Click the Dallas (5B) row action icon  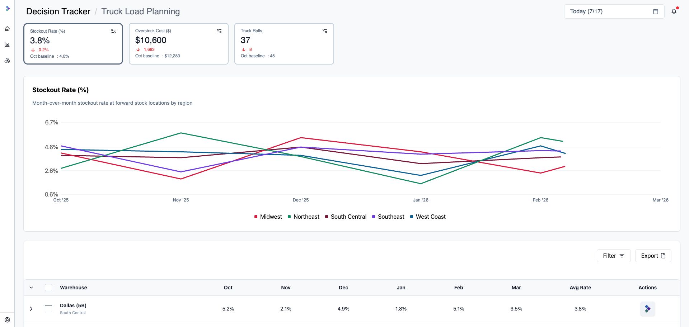[x=648, y=309]
